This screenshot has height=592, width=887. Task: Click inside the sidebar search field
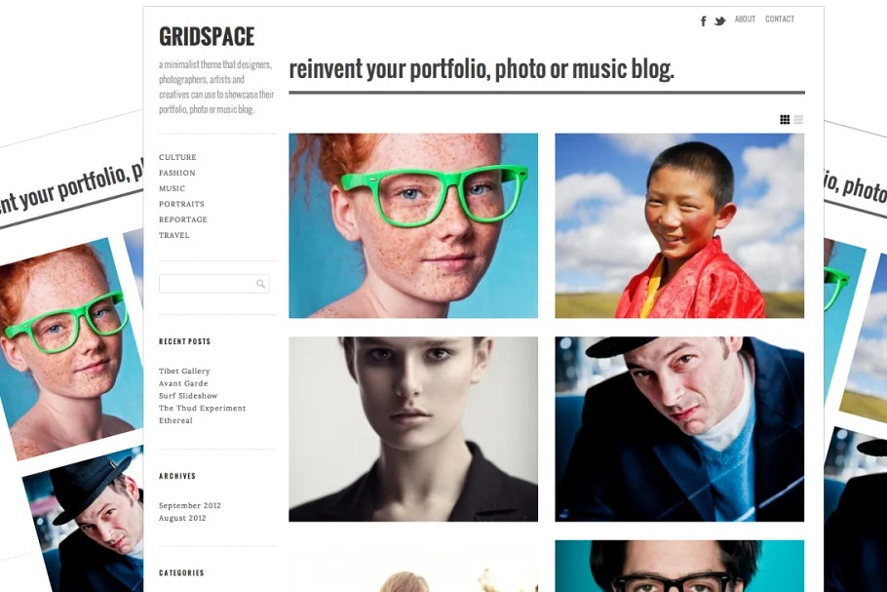click(x=213, y=284)
